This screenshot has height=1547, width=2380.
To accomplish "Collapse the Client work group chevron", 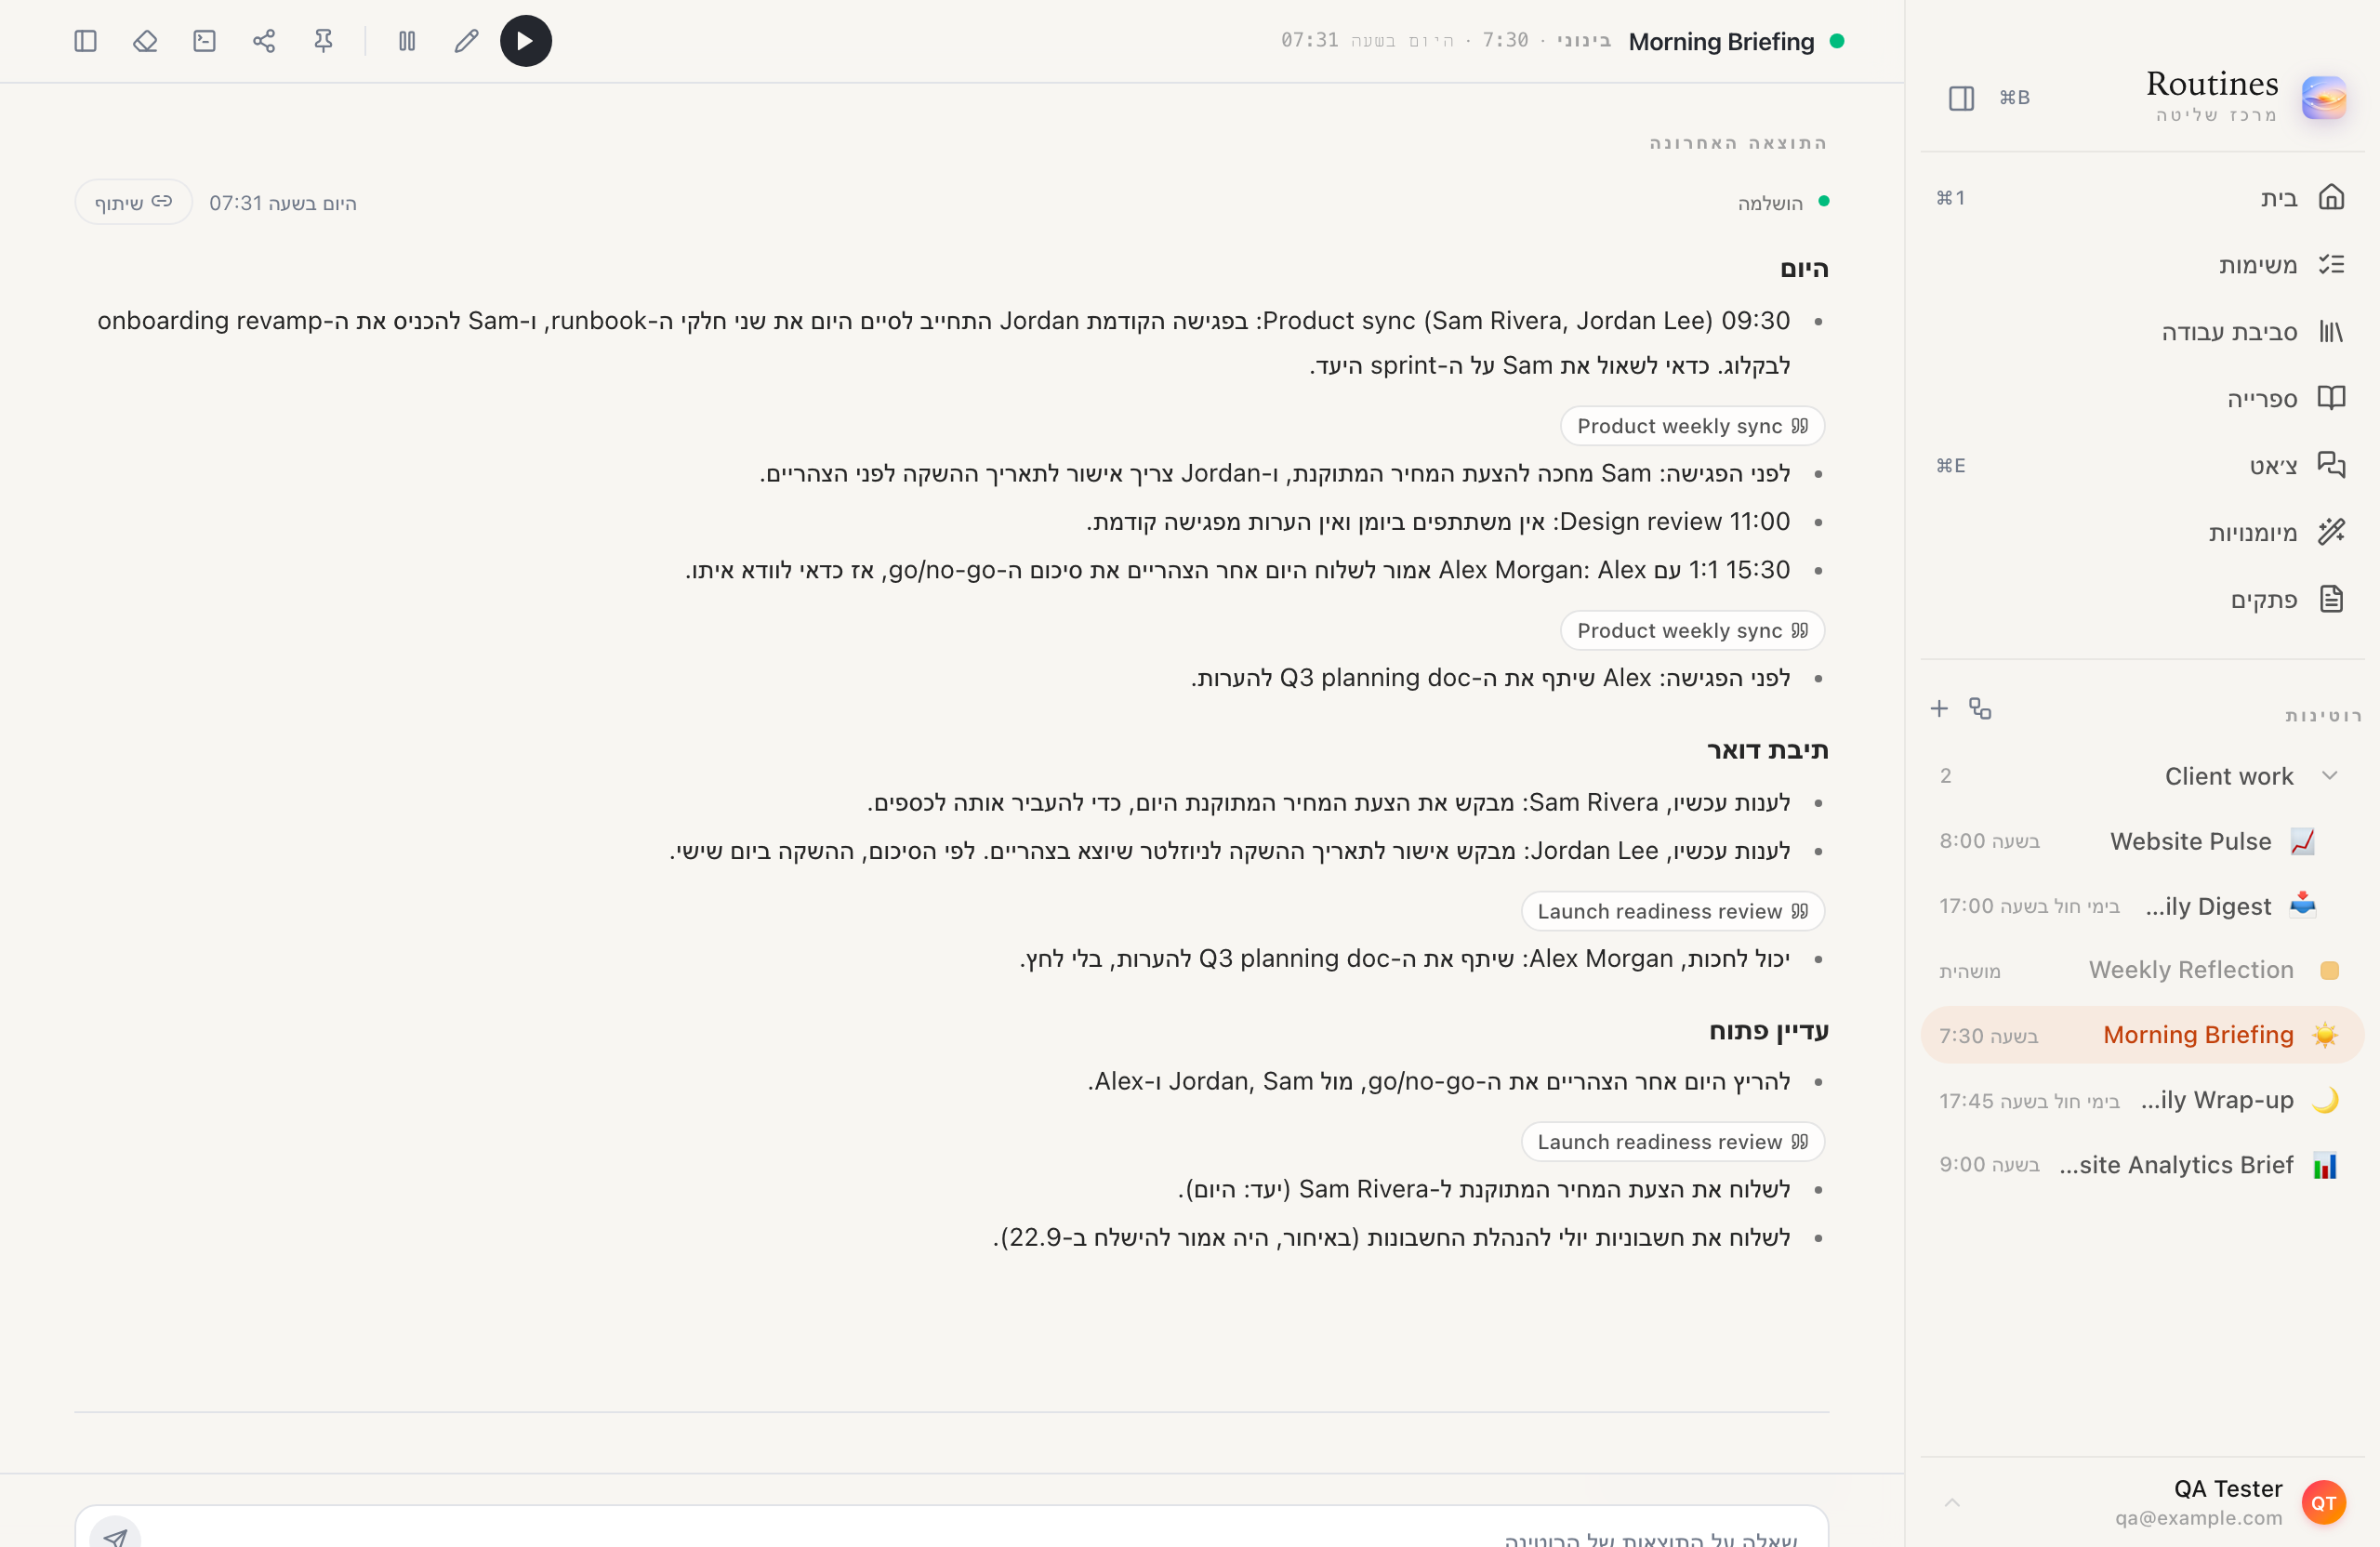I will tap(2329, 776).
